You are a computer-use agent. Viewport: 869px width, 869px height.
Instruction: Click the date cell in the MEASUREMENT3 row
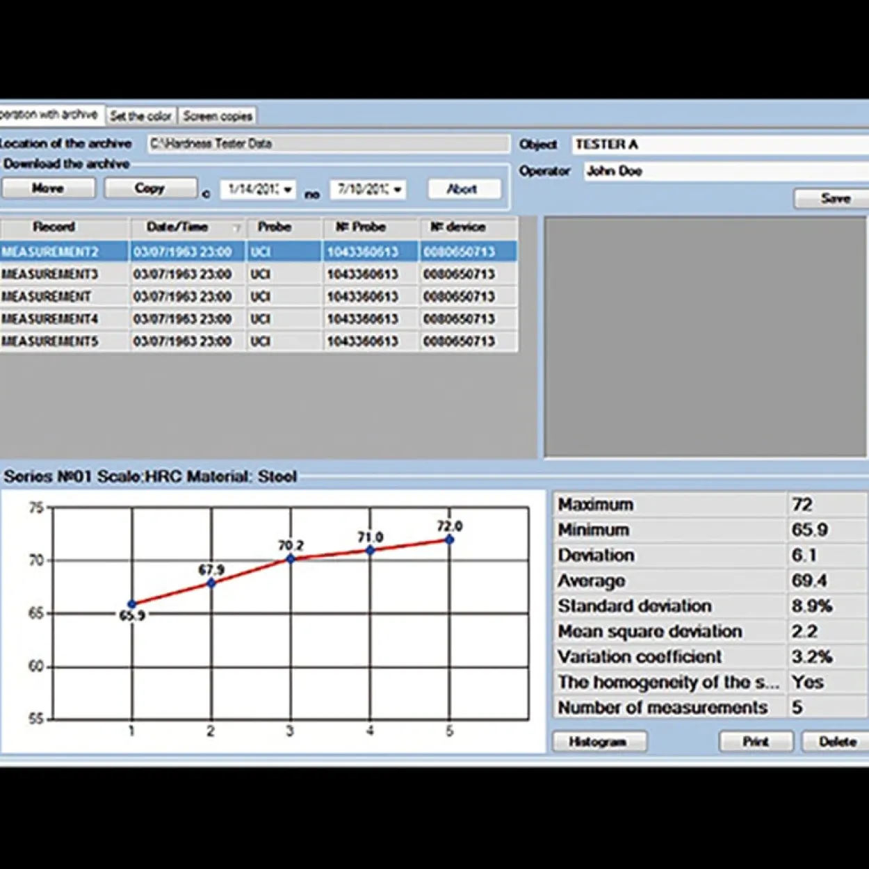pos(188,274)
